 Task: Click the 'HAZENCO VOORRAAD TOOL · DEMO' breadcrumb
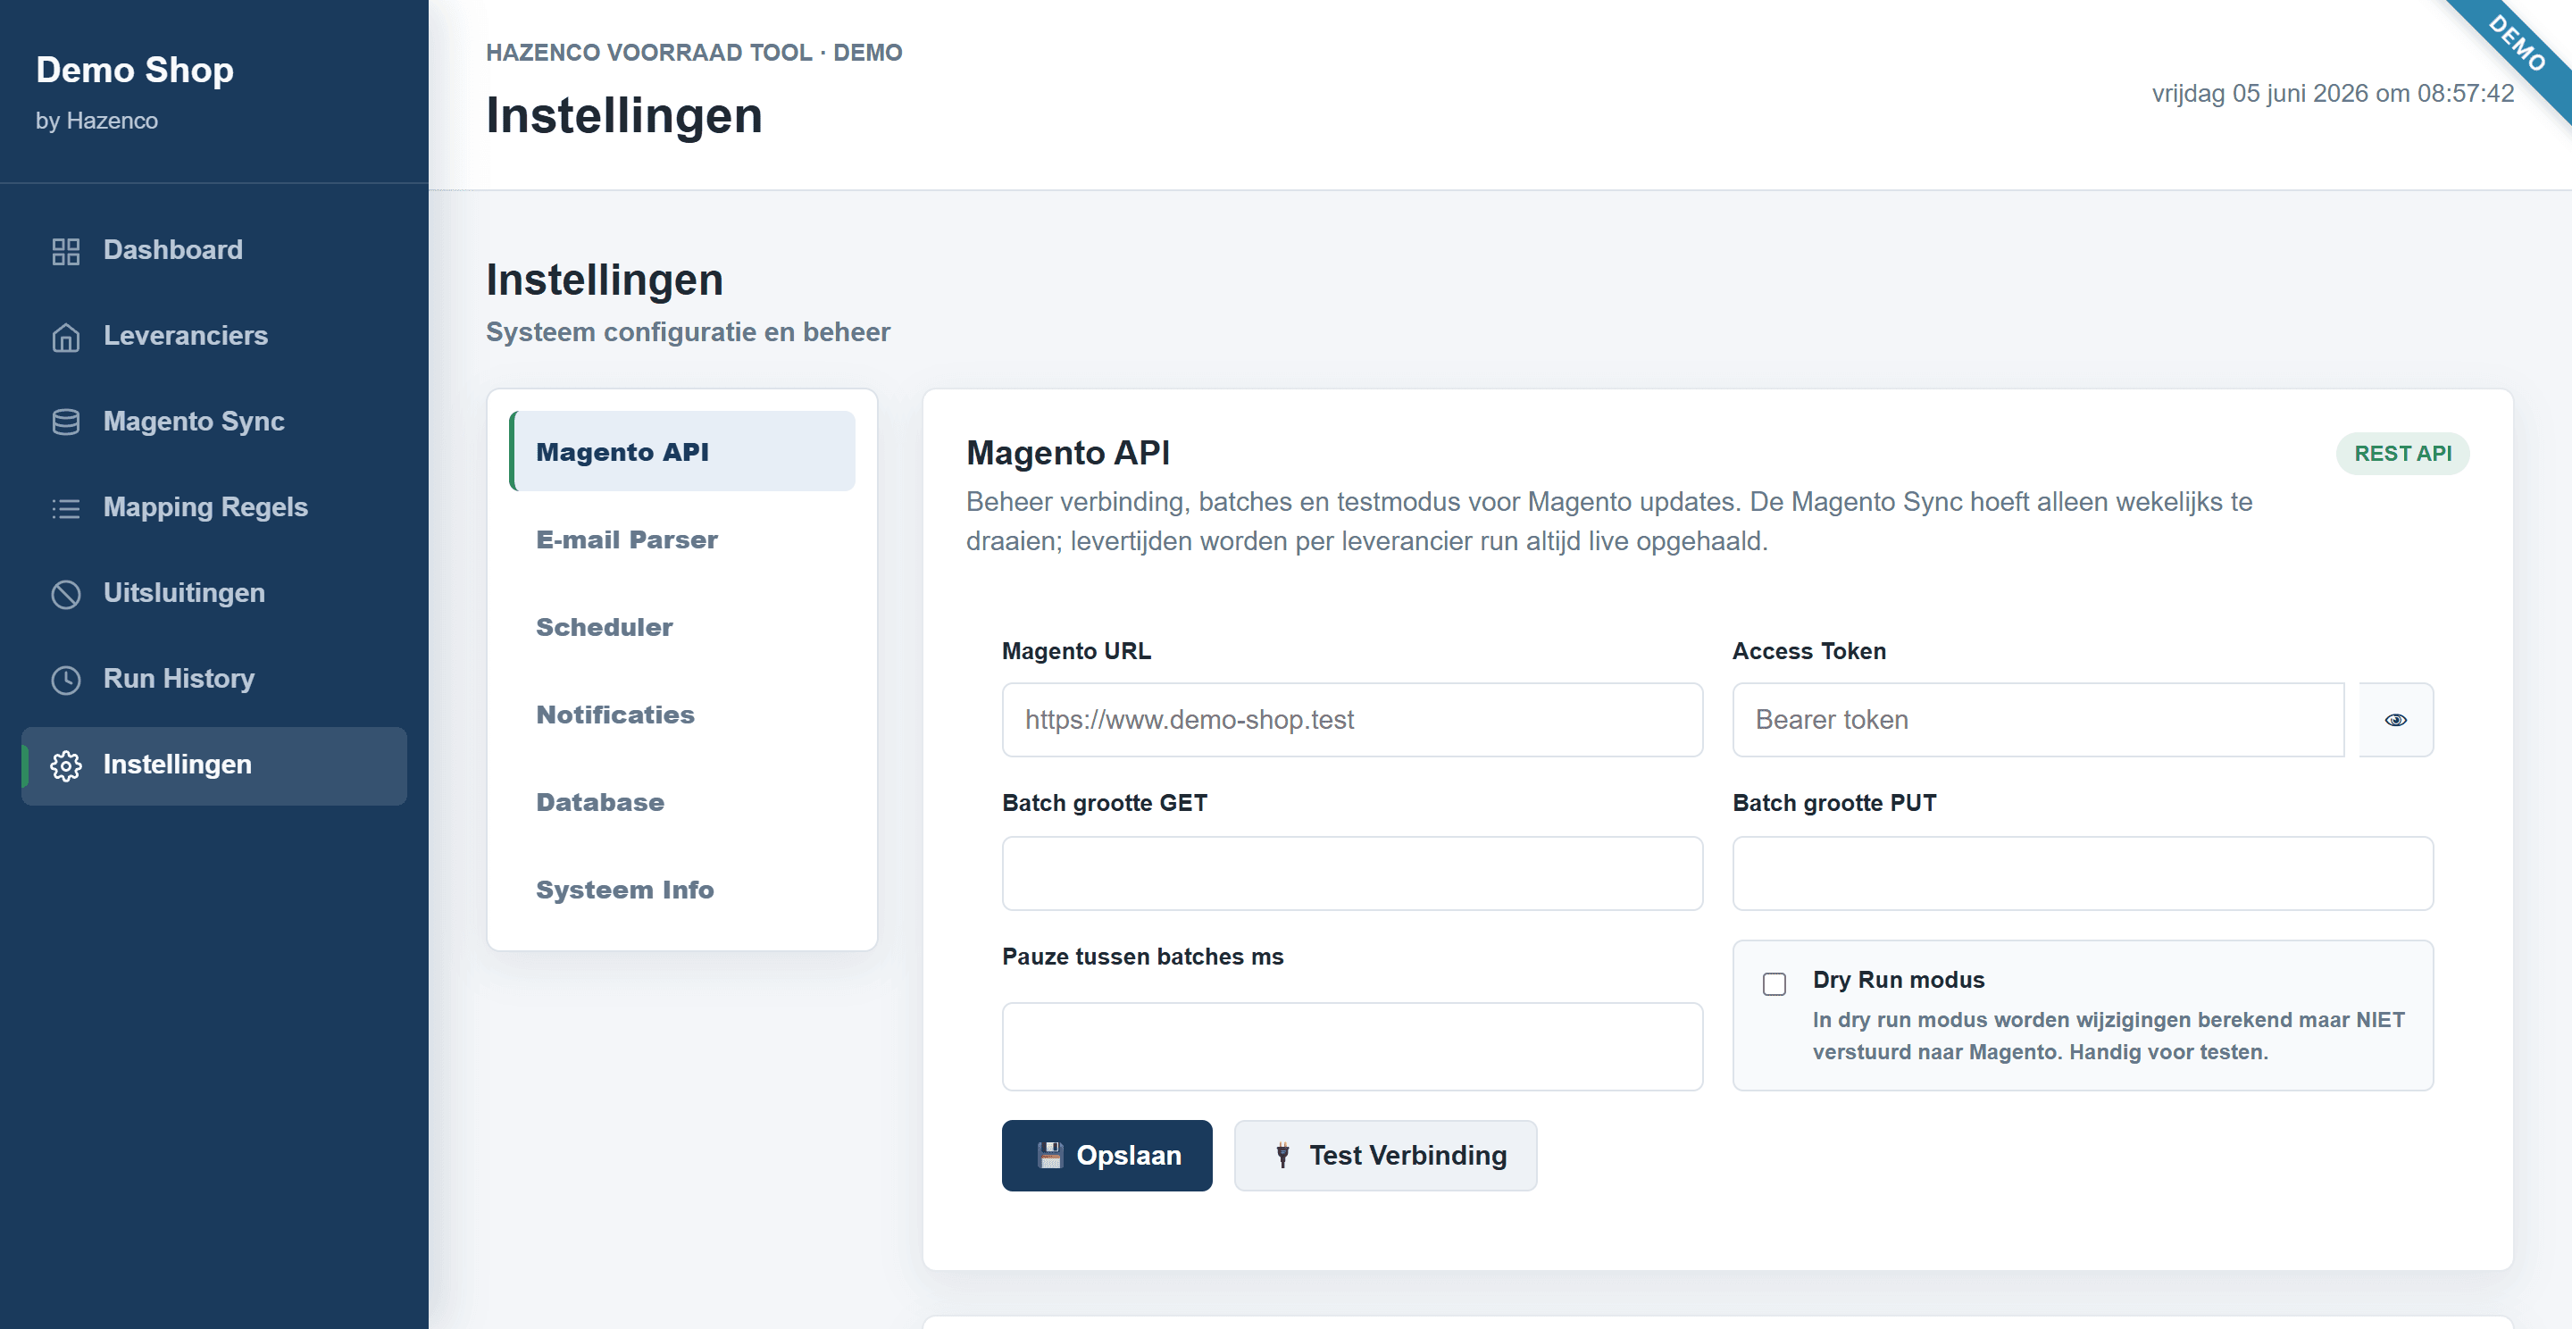coord(694,53)
